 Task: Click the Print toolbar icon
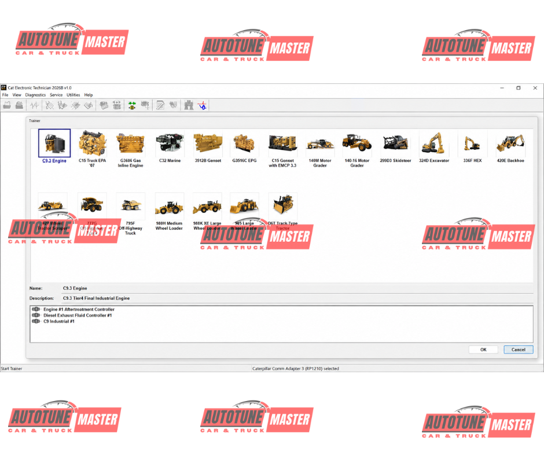20,105
